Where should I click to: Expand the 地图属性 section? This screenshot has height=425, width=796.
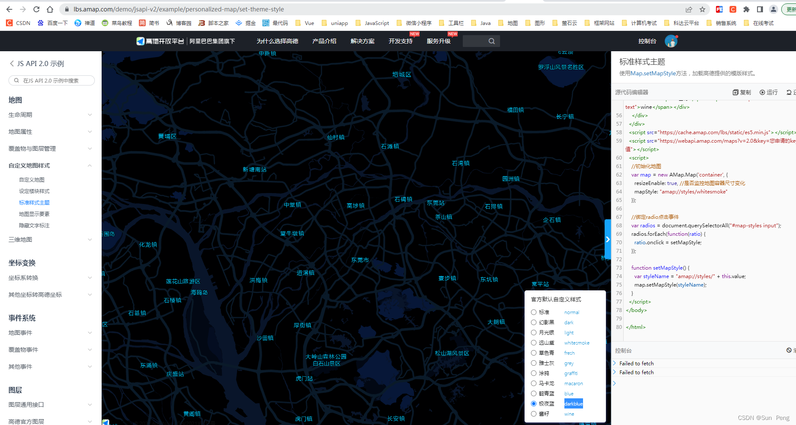point(51,132)
